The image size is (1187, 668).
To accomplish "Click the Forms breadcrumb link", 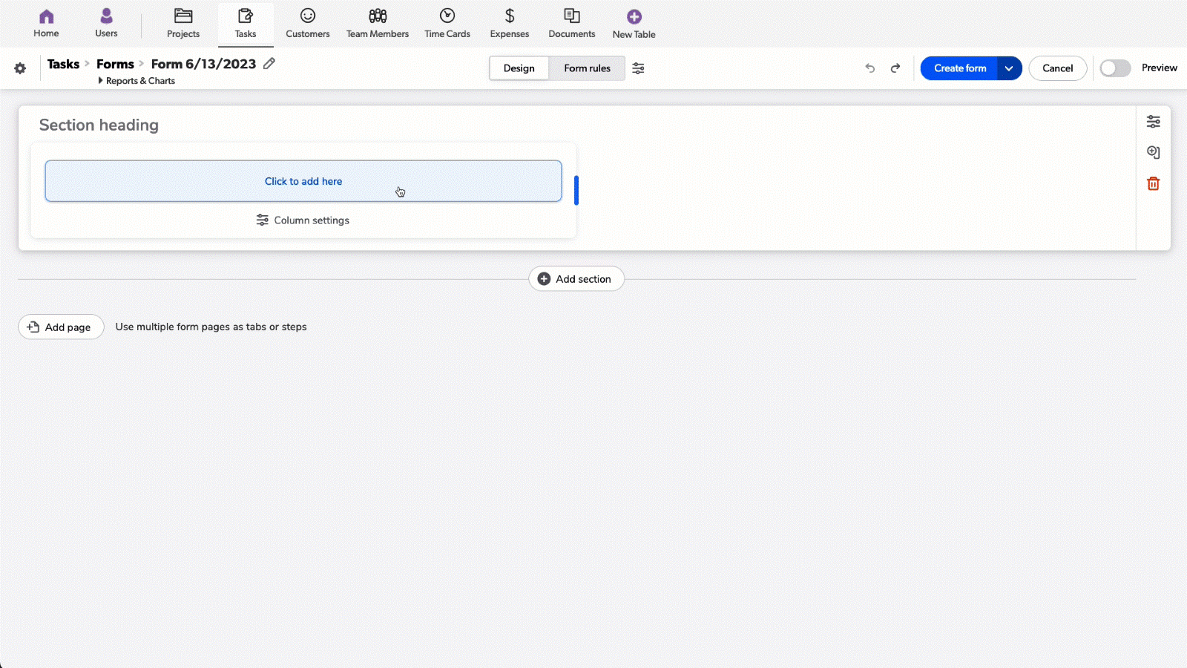I will tap(115, 64).
